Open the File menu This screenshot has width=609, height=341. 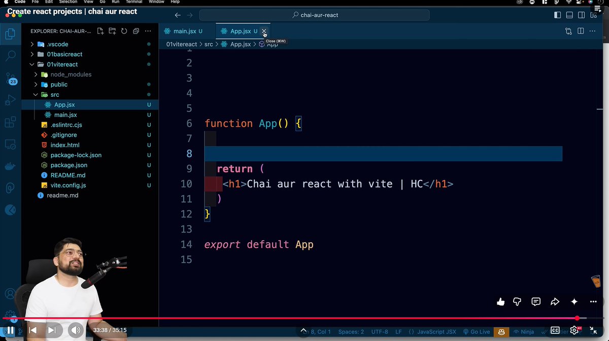click(35, 2)
